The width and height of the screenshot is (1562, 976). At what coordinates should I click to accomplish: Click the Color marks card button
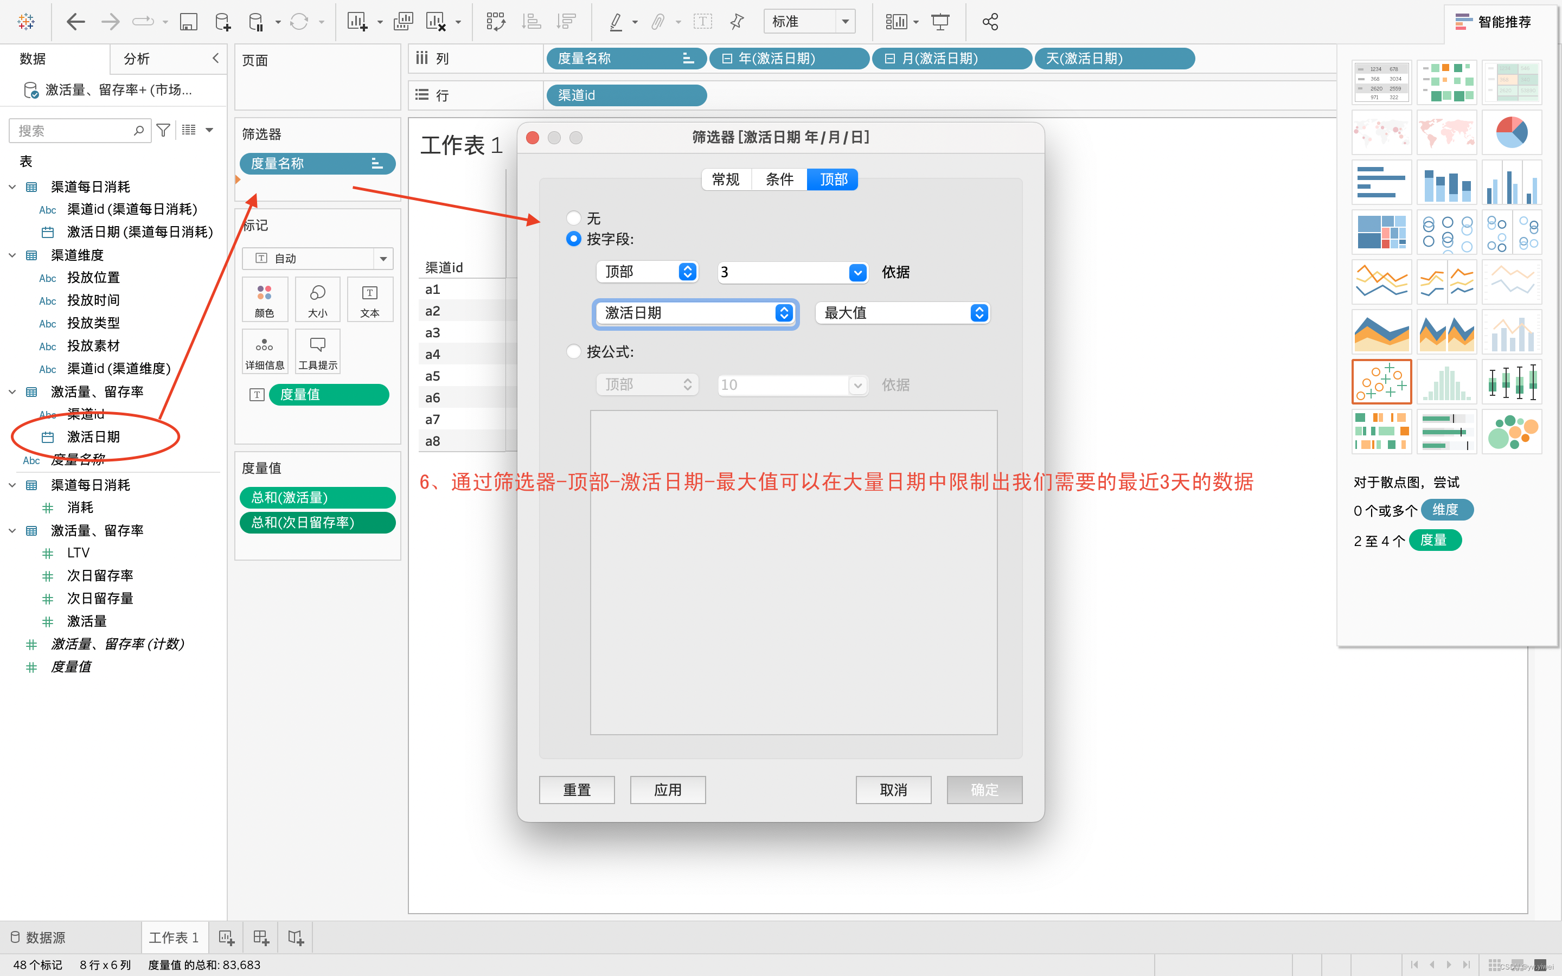265,299
